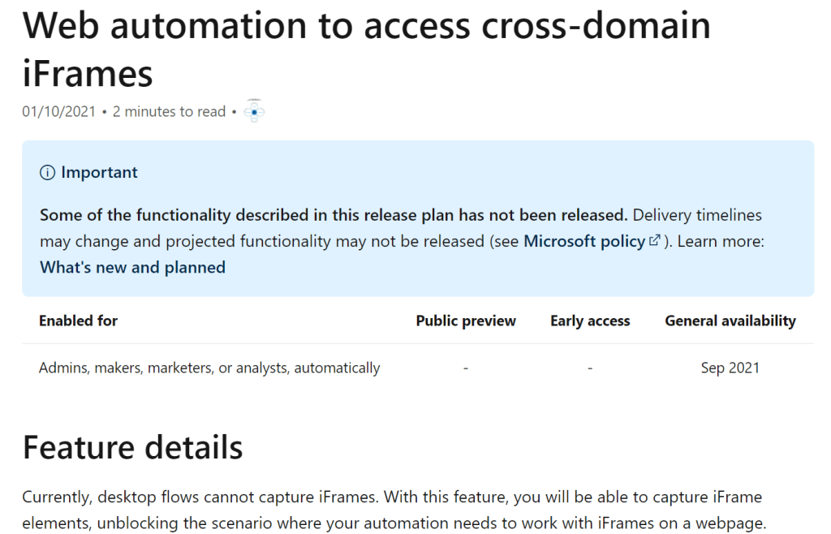Open the What's new and planned link

click(132, 267)
